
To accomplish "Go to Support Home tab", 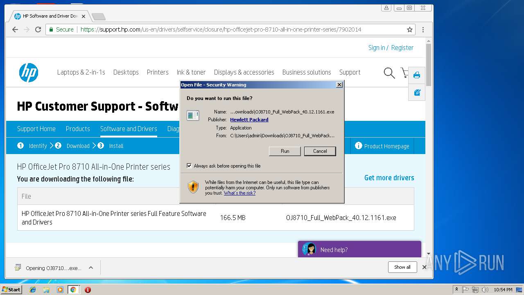I will click(36, 129).
